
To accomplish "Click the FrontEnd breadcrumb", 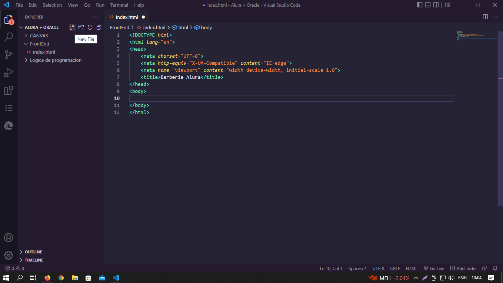I will [x=120, y=27].
